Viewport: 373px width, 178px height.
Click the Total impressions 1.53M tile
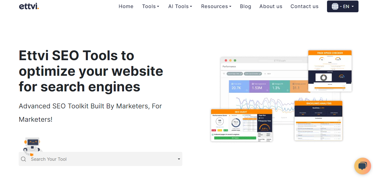click(x=259, y=86)
